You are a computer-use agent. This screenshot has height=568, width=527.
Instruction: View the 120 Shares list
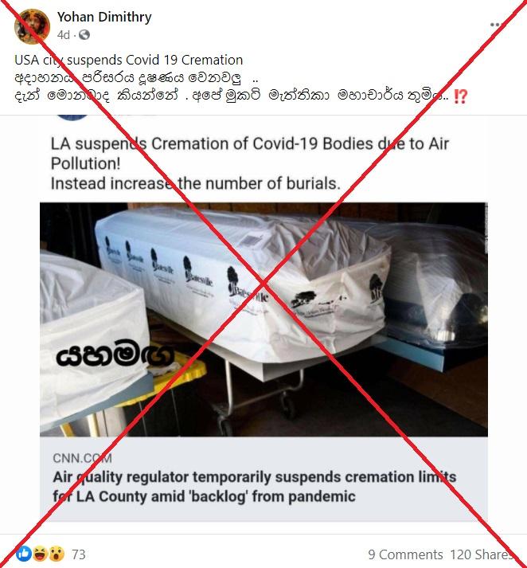click(x=482, y=554)
